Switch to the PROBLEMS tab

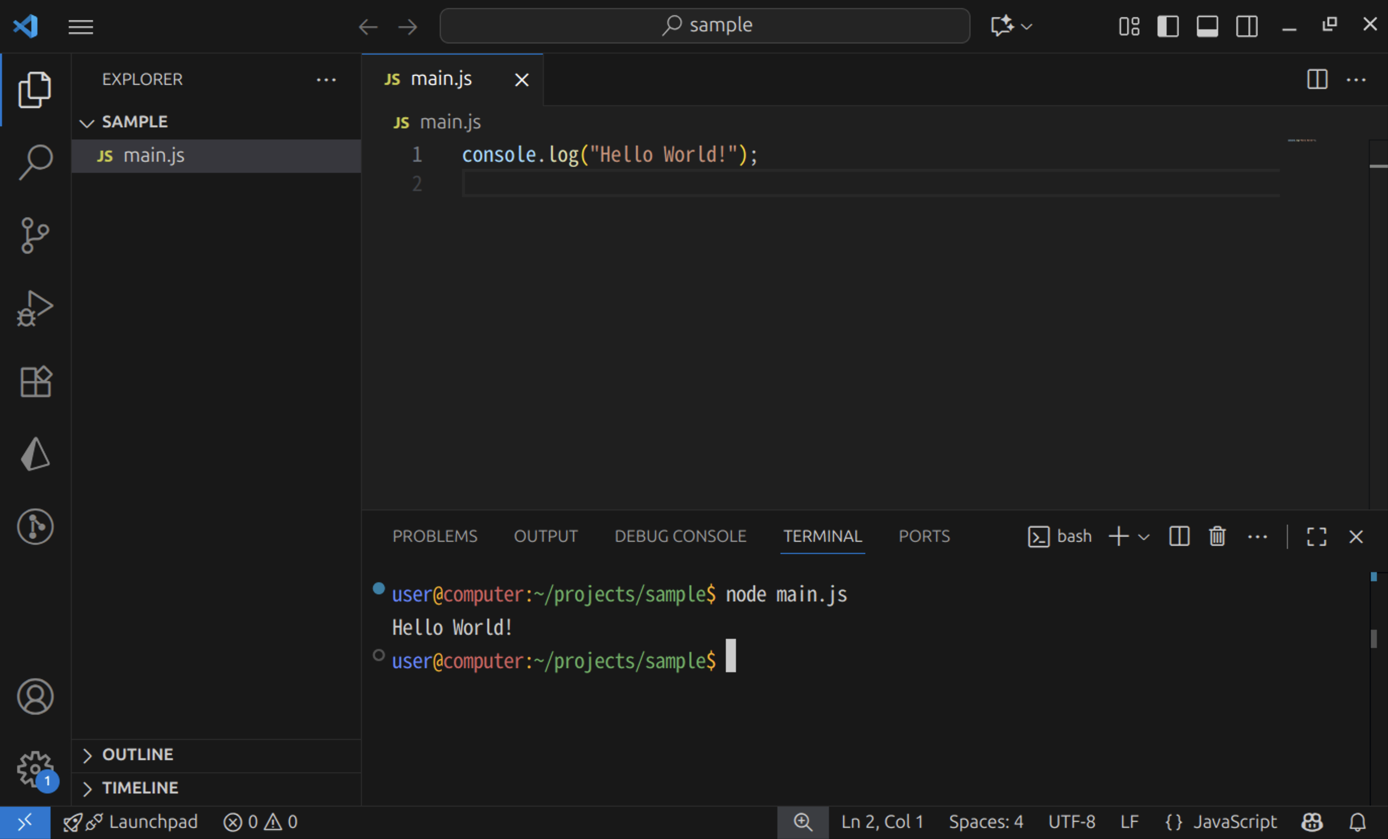coord(434,536)
